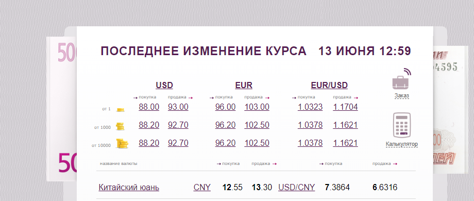Open the Китайский юань currency link

129,188
